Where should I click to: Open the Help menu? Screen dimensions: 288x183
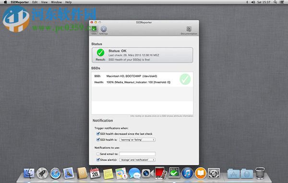pyautogui.click(x=68, y=2)
